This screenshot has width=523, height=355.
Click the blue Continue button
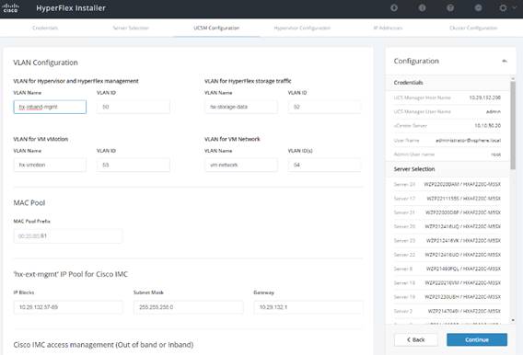[477, 339]
